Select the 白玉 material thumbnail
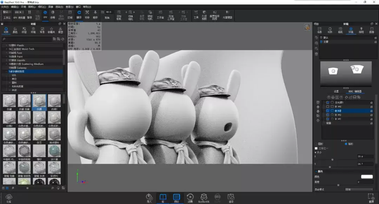This screenshot has height=204, width=379. (39, 134)
